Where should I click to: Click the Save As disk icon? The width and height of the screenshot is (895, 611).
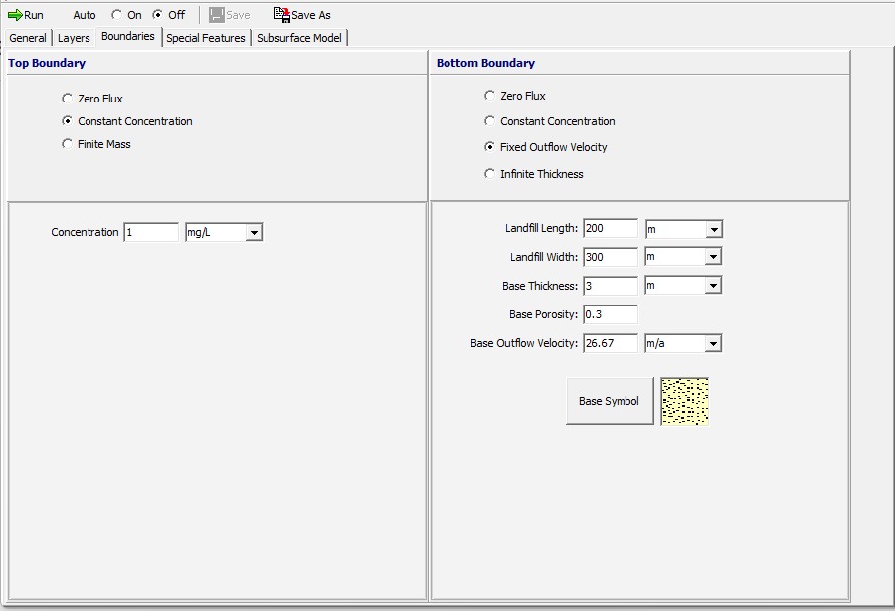281,15
